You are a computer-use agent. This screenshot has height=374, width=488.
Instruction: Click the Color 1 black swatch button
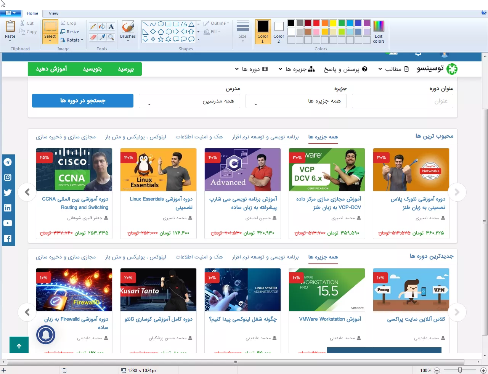[x=263, y=32]
